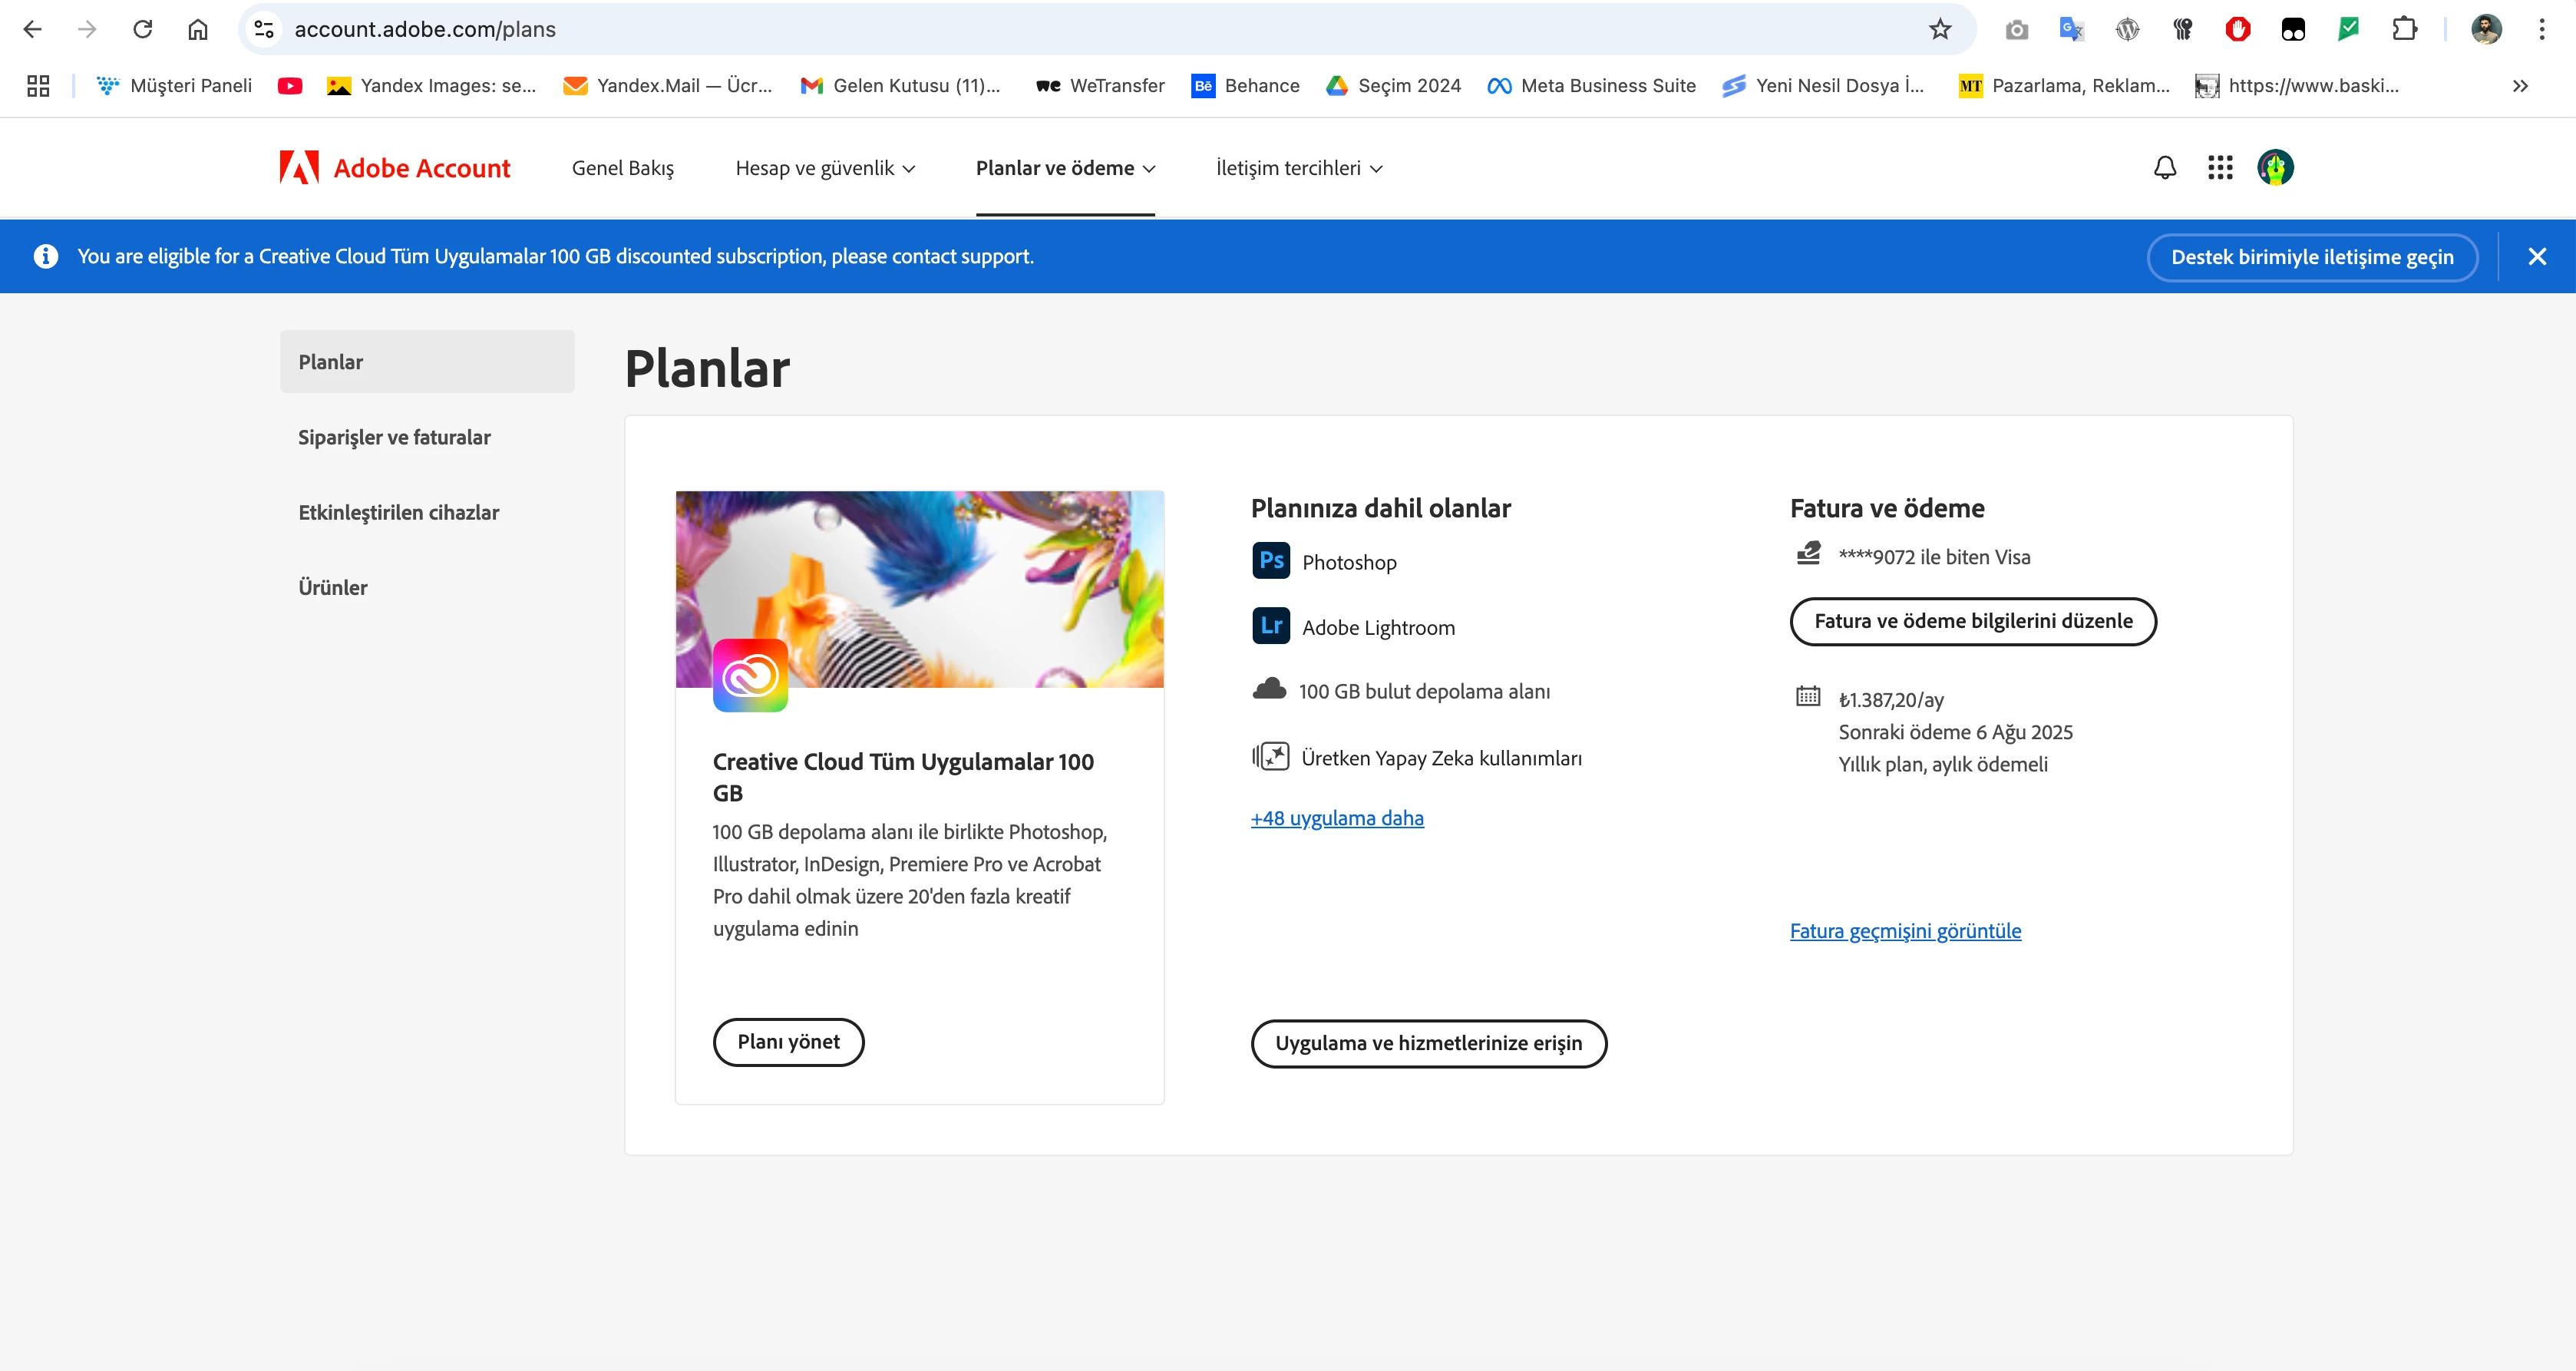The width and height of the screenshot is (2576, 1371).
Task: Show hidden bookmarks with the chevron
Action: tap(2520, 86)
